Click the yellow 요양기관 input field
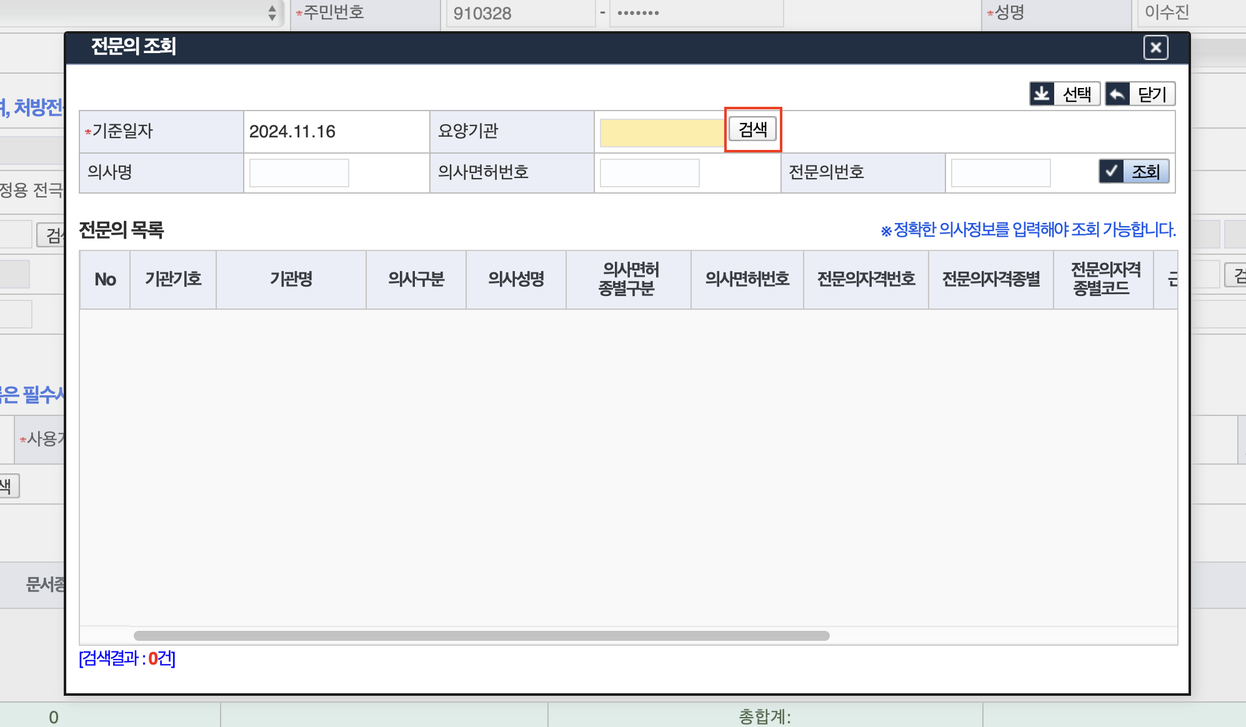Viewport: 1246px width, 727px height. (x=661, y=132)
